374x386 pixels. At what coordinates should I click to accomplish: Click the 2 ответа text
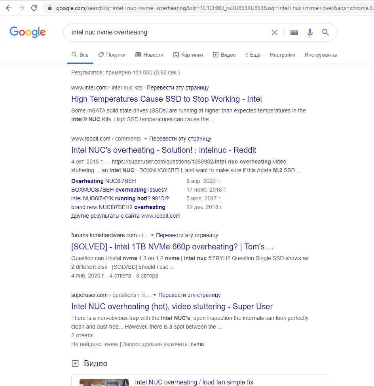[82, 336]
